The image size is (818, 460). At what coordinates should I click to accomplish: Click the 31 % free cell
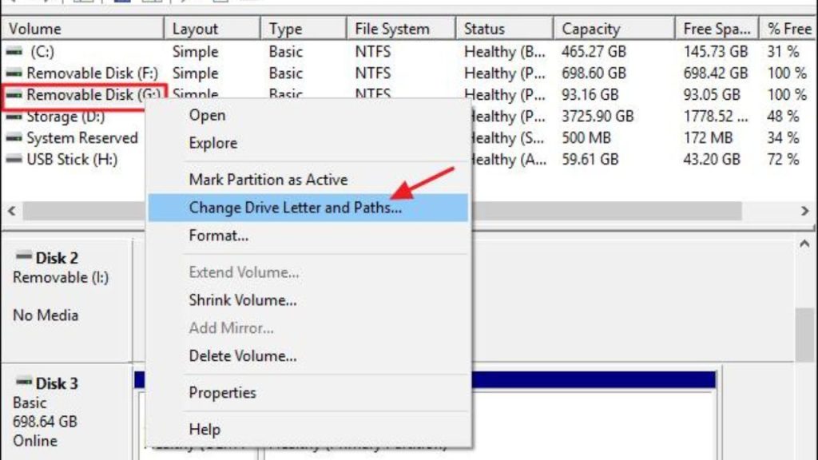coord(783,52)
